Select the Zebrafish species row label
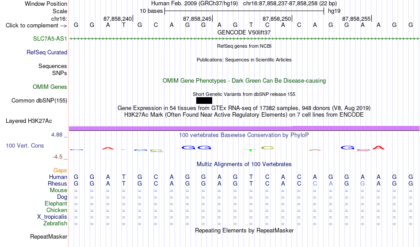The width and height of the screenshot is (420, 247). click(55, 223)
